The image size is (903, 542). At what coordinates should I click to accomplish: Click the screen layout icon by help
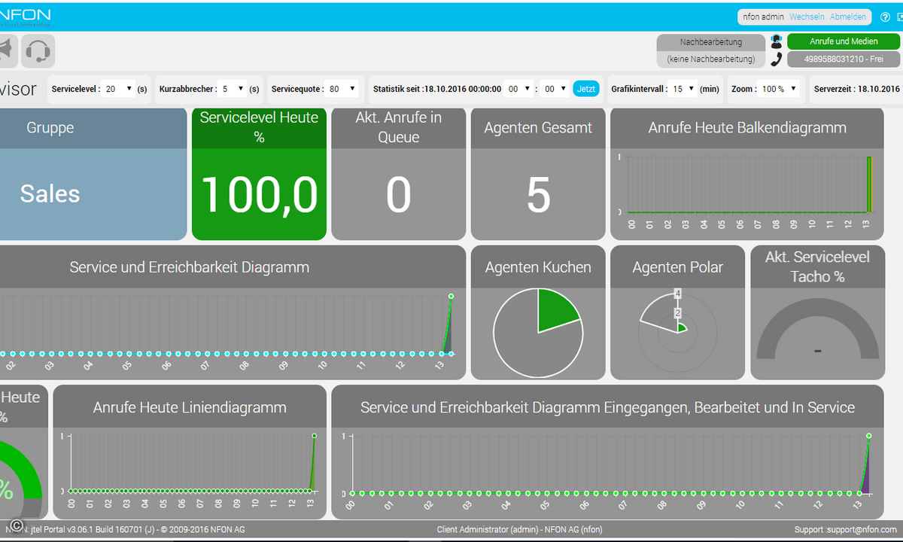click(899, 17)
